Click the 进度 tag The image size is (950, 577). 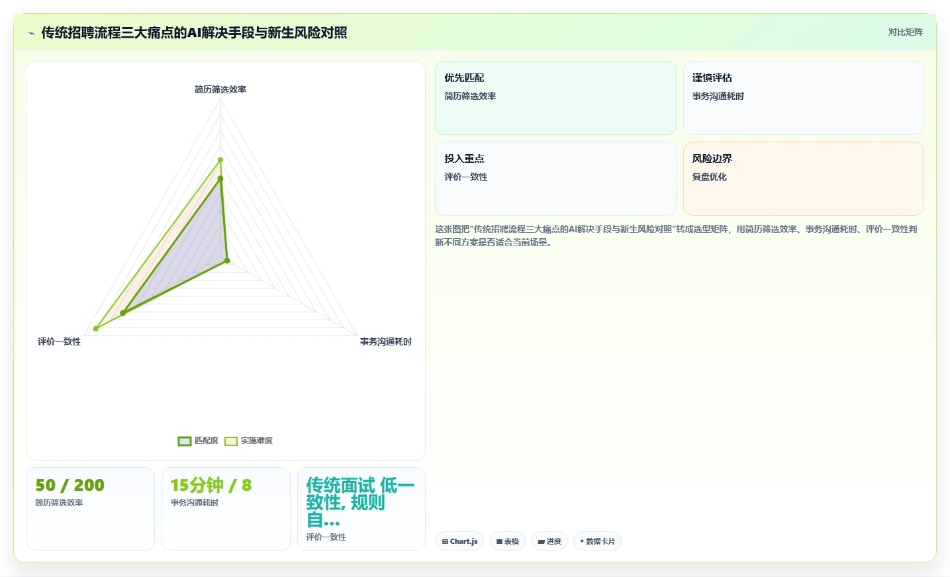(549, 541)
